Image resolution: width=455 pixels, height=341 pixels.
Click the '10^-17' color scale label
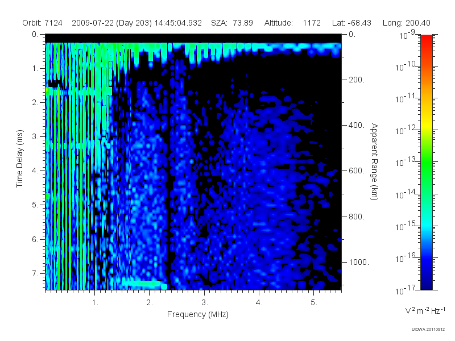tap(406, 290)
